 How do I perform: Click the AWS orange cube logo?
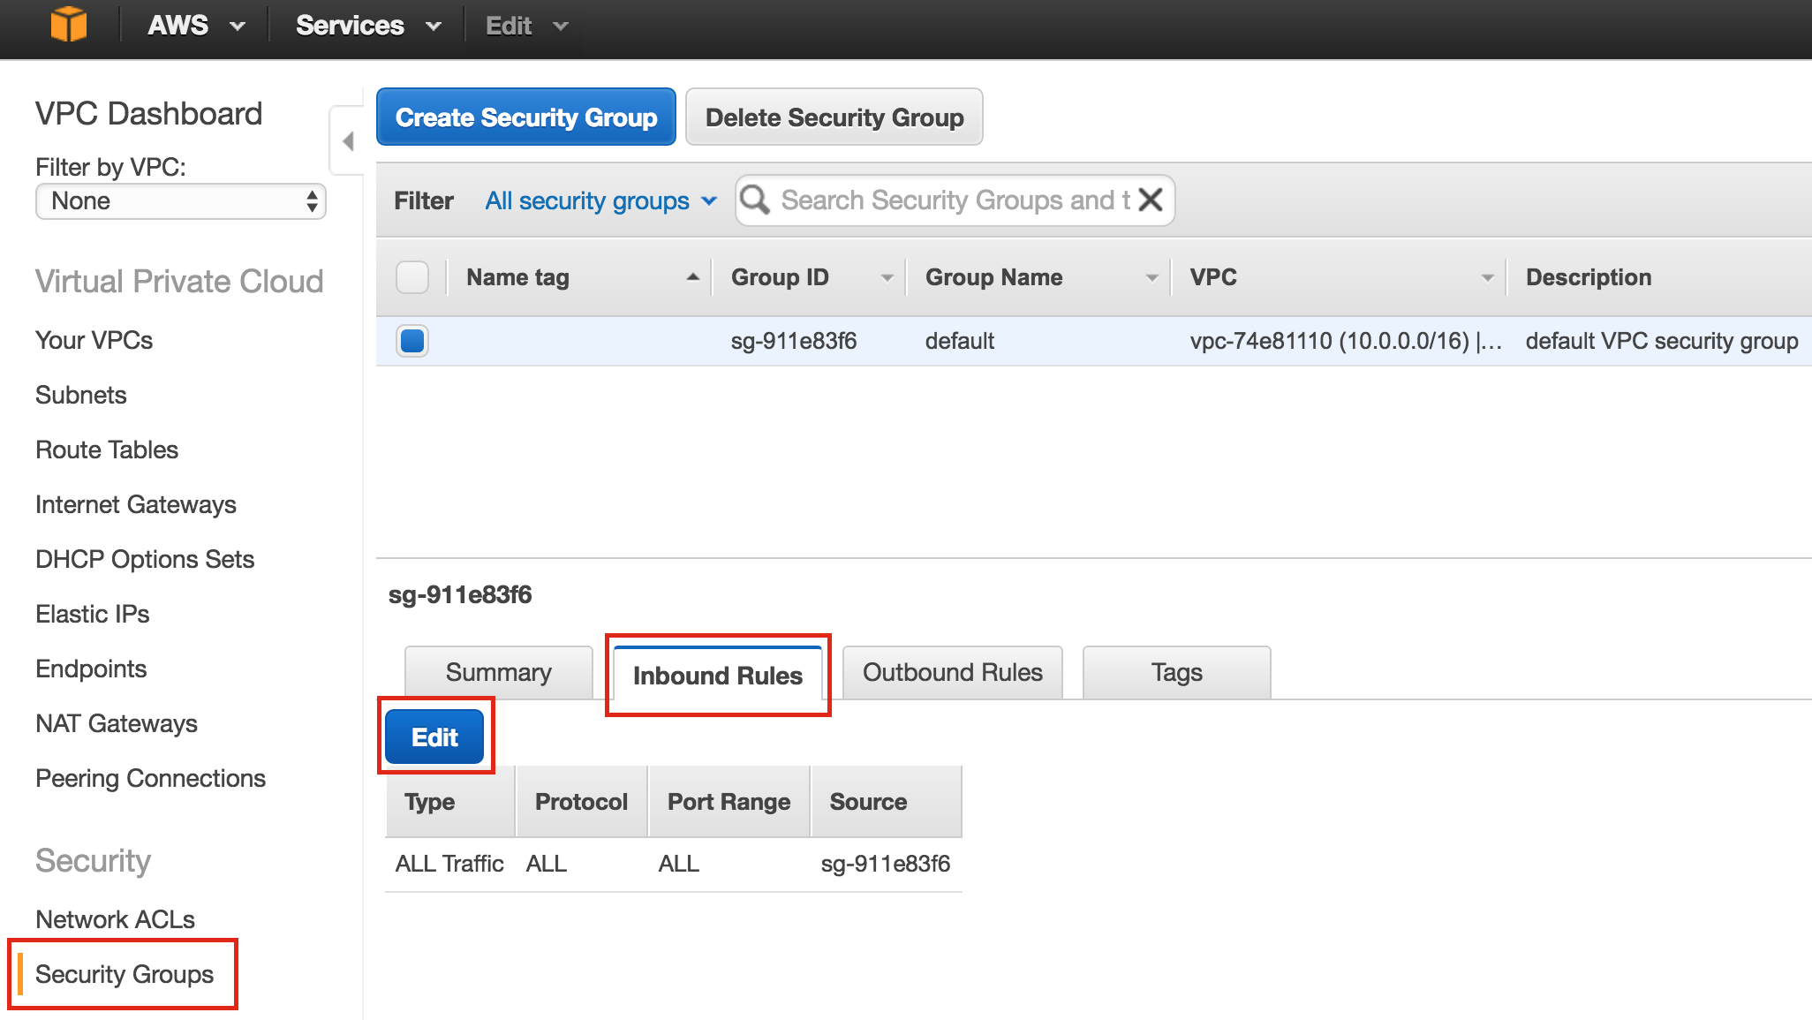pos(68,25)
